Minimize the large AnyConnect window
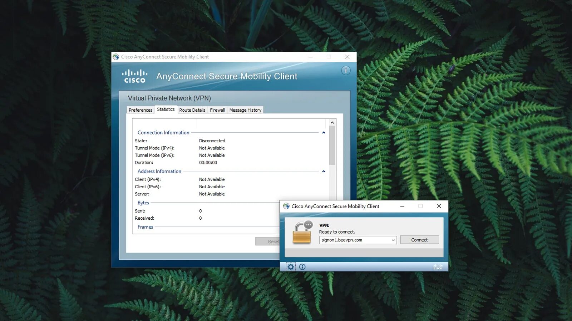The width and height of the screenshot is (572, 321). click(x=311, y=57)
